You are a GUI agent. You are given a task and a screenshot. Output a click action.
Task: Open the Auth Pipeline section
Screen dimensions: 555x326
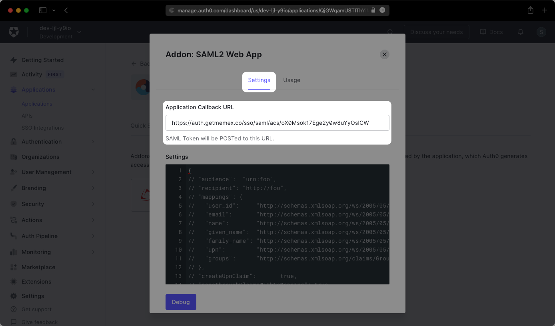pyautogui.click(x=40, y=236)
